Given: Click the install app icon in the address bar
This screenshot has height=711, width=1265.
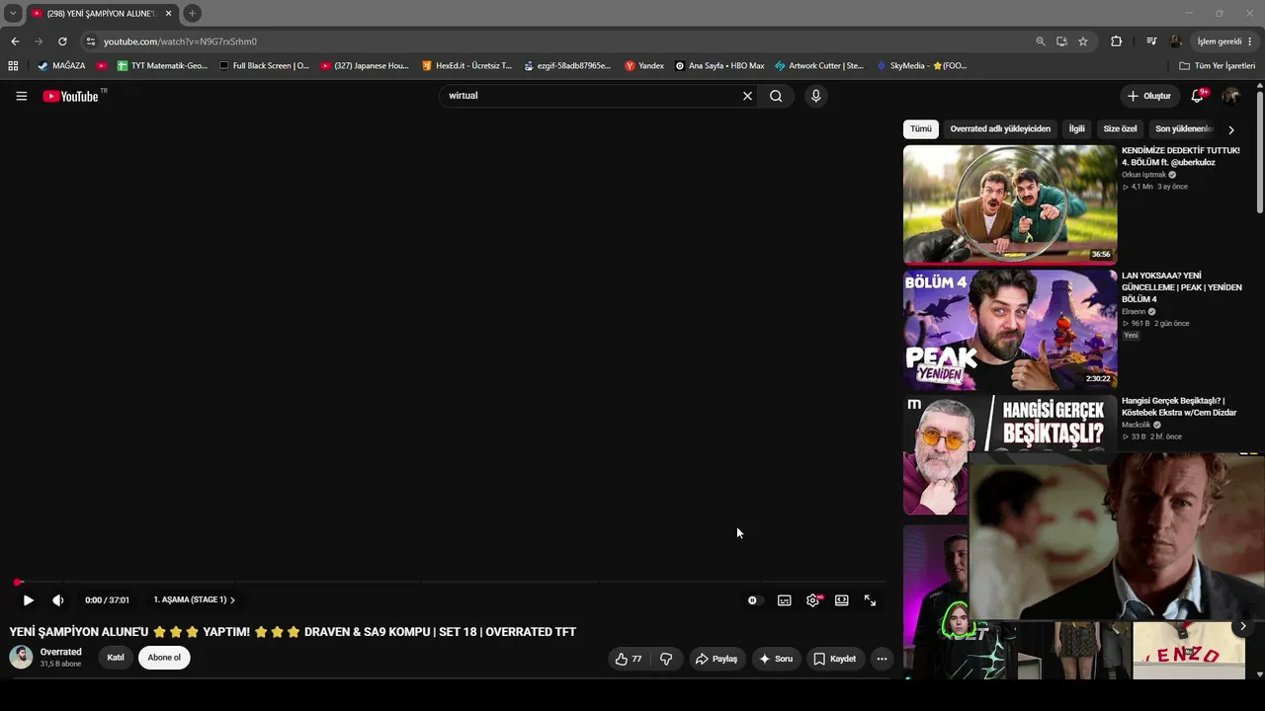Looking at the screenshot, I should pyautogui.click(x=1061, y=41).
